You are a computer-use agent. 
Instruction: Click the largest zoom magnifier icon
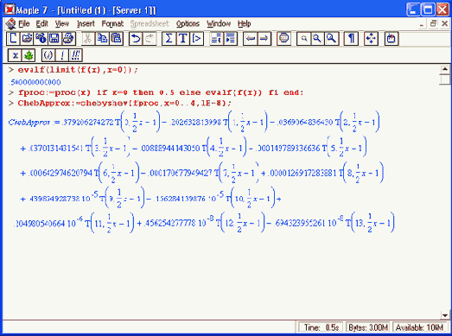[x=332, y=38]
